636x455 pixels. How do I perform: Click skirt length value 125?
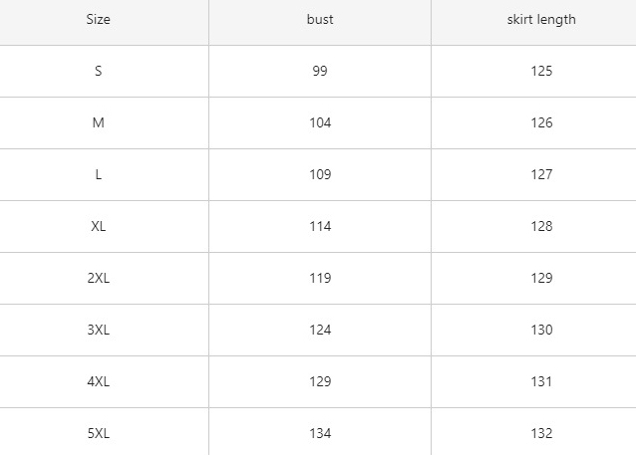(541, 72)
